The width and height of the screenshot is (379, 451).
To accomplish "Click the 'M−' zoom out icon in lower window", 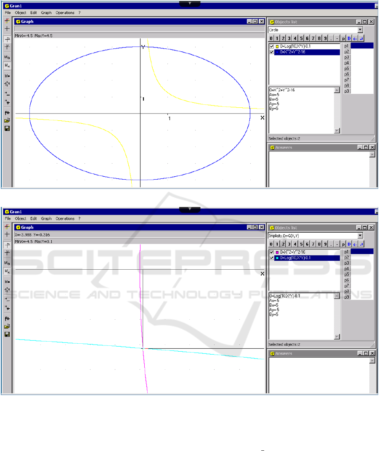I will click(7, 300).
